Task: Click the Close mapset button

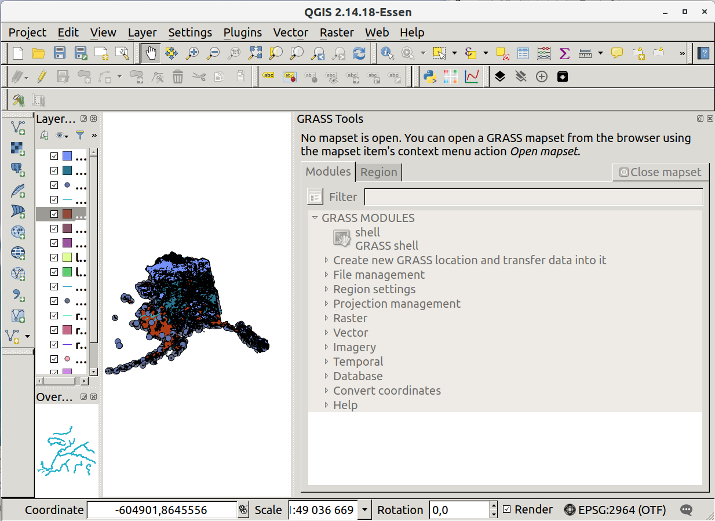Action: pyautogui.click(x=661, y=172)
